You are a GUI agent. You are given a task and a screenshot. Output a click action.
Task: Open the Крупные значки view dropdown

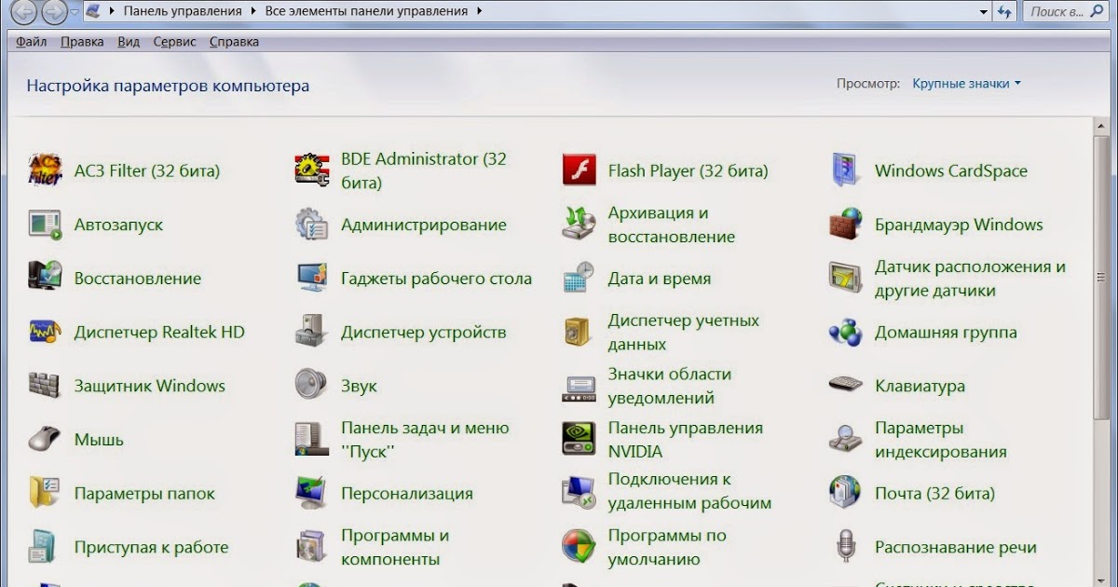(966, 84)
